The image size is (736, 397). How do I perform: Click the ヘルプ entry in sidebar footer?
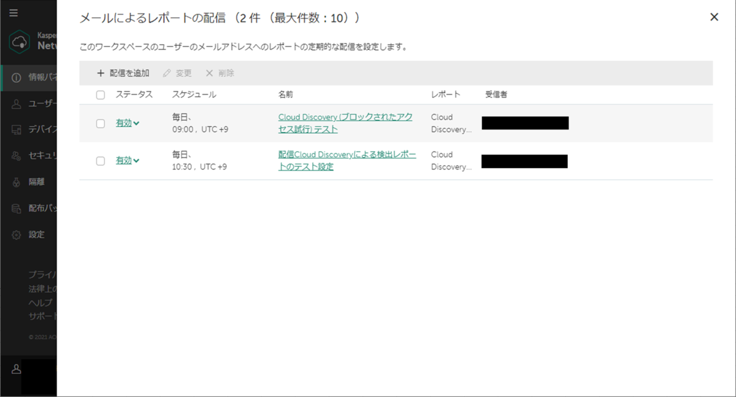pos(40,303)
